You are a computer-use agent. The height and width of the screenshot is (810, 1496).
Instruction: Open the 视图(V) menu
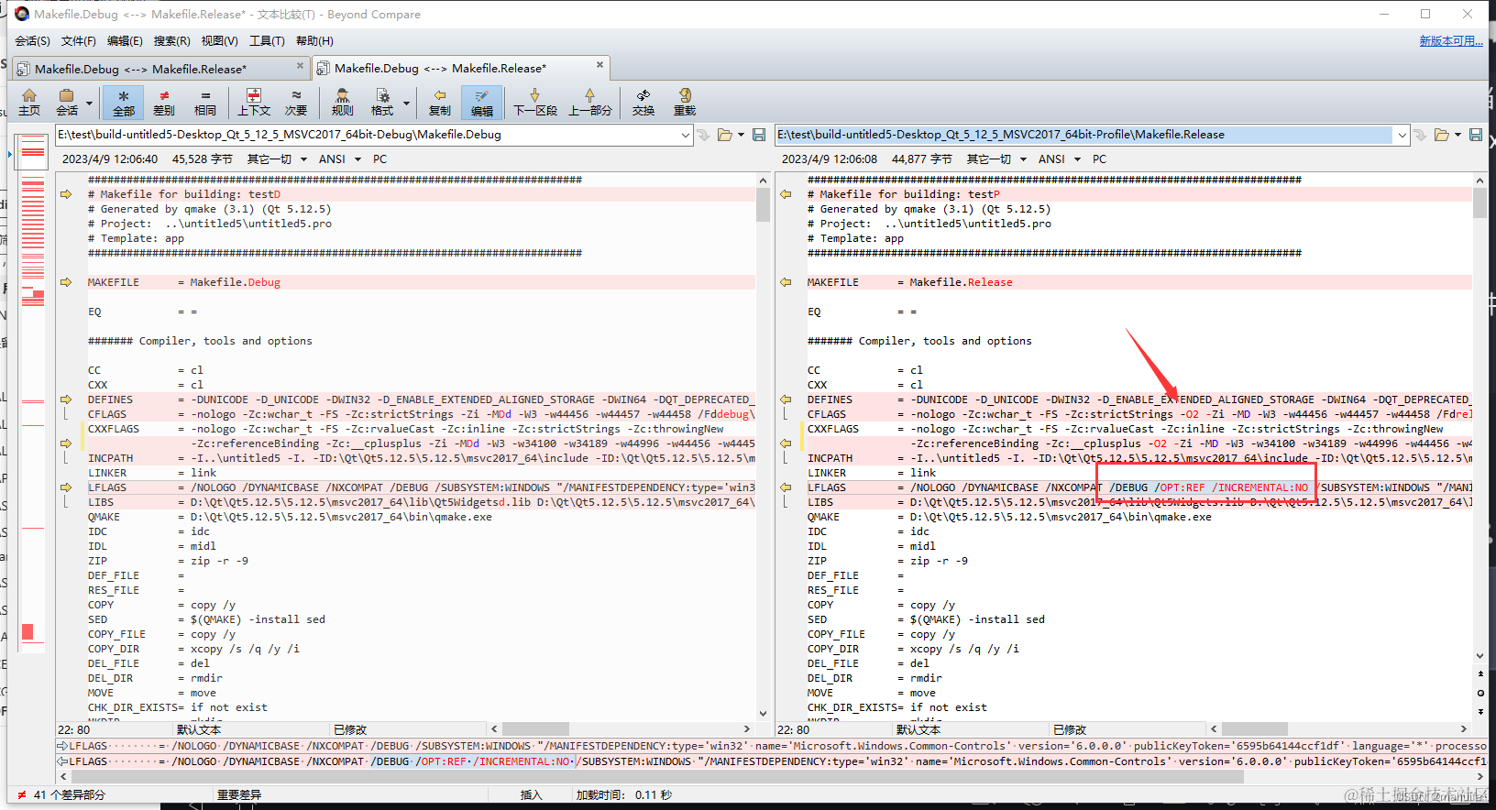pos(219,40)
